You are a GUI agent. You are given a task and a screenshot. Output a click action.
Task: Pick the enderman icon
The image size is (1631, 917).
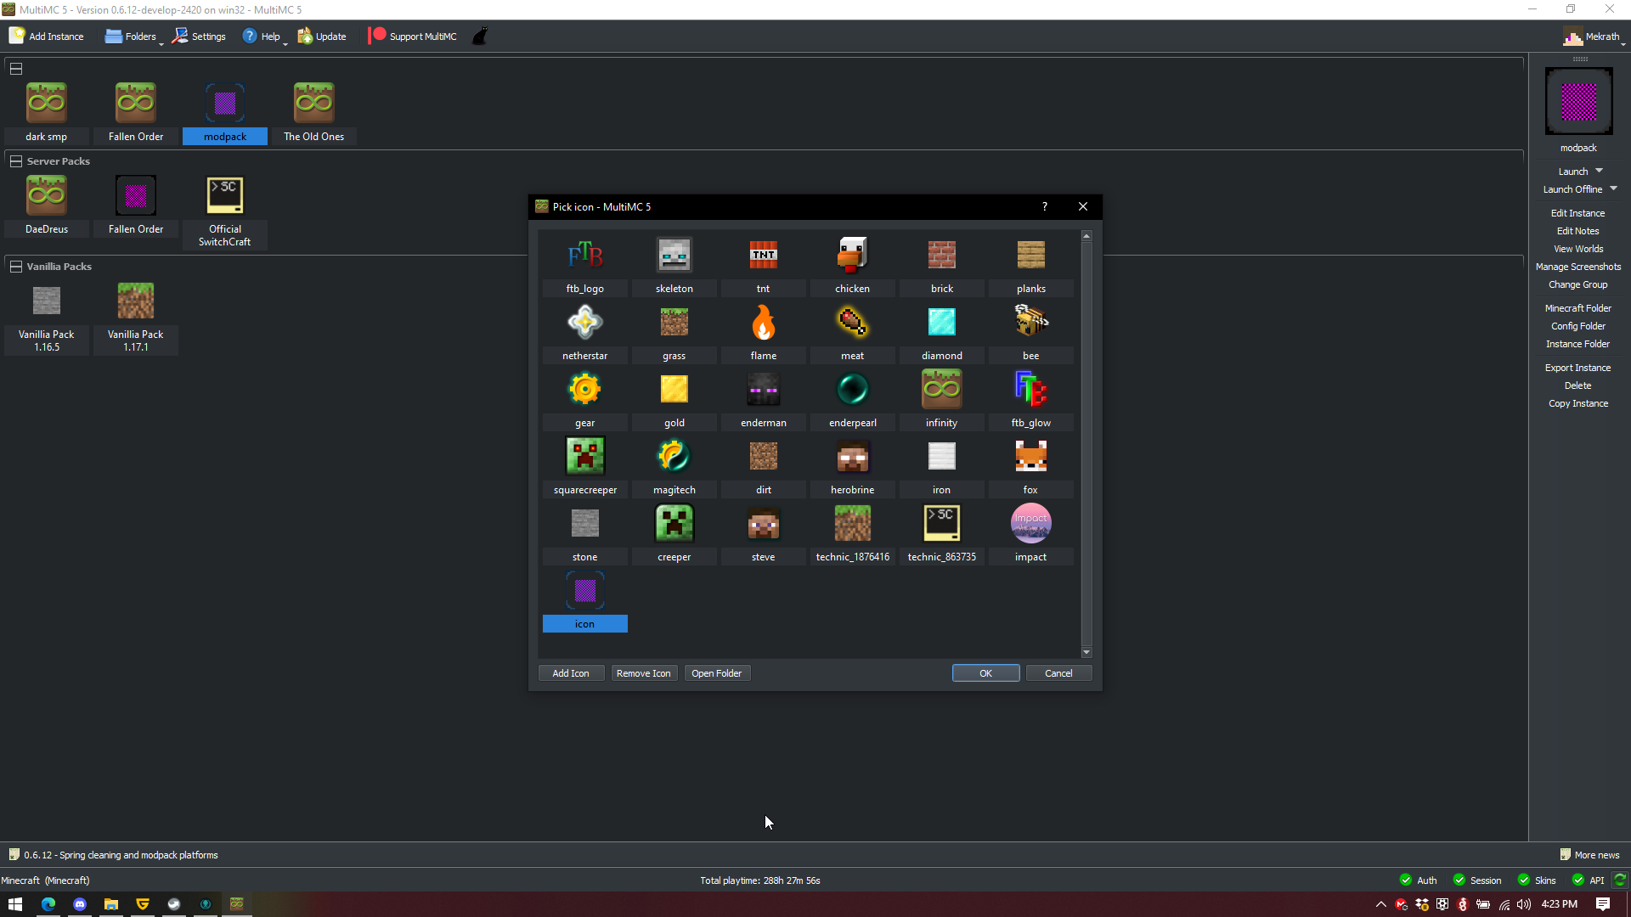pyautogui.click(x=763, y=389)
